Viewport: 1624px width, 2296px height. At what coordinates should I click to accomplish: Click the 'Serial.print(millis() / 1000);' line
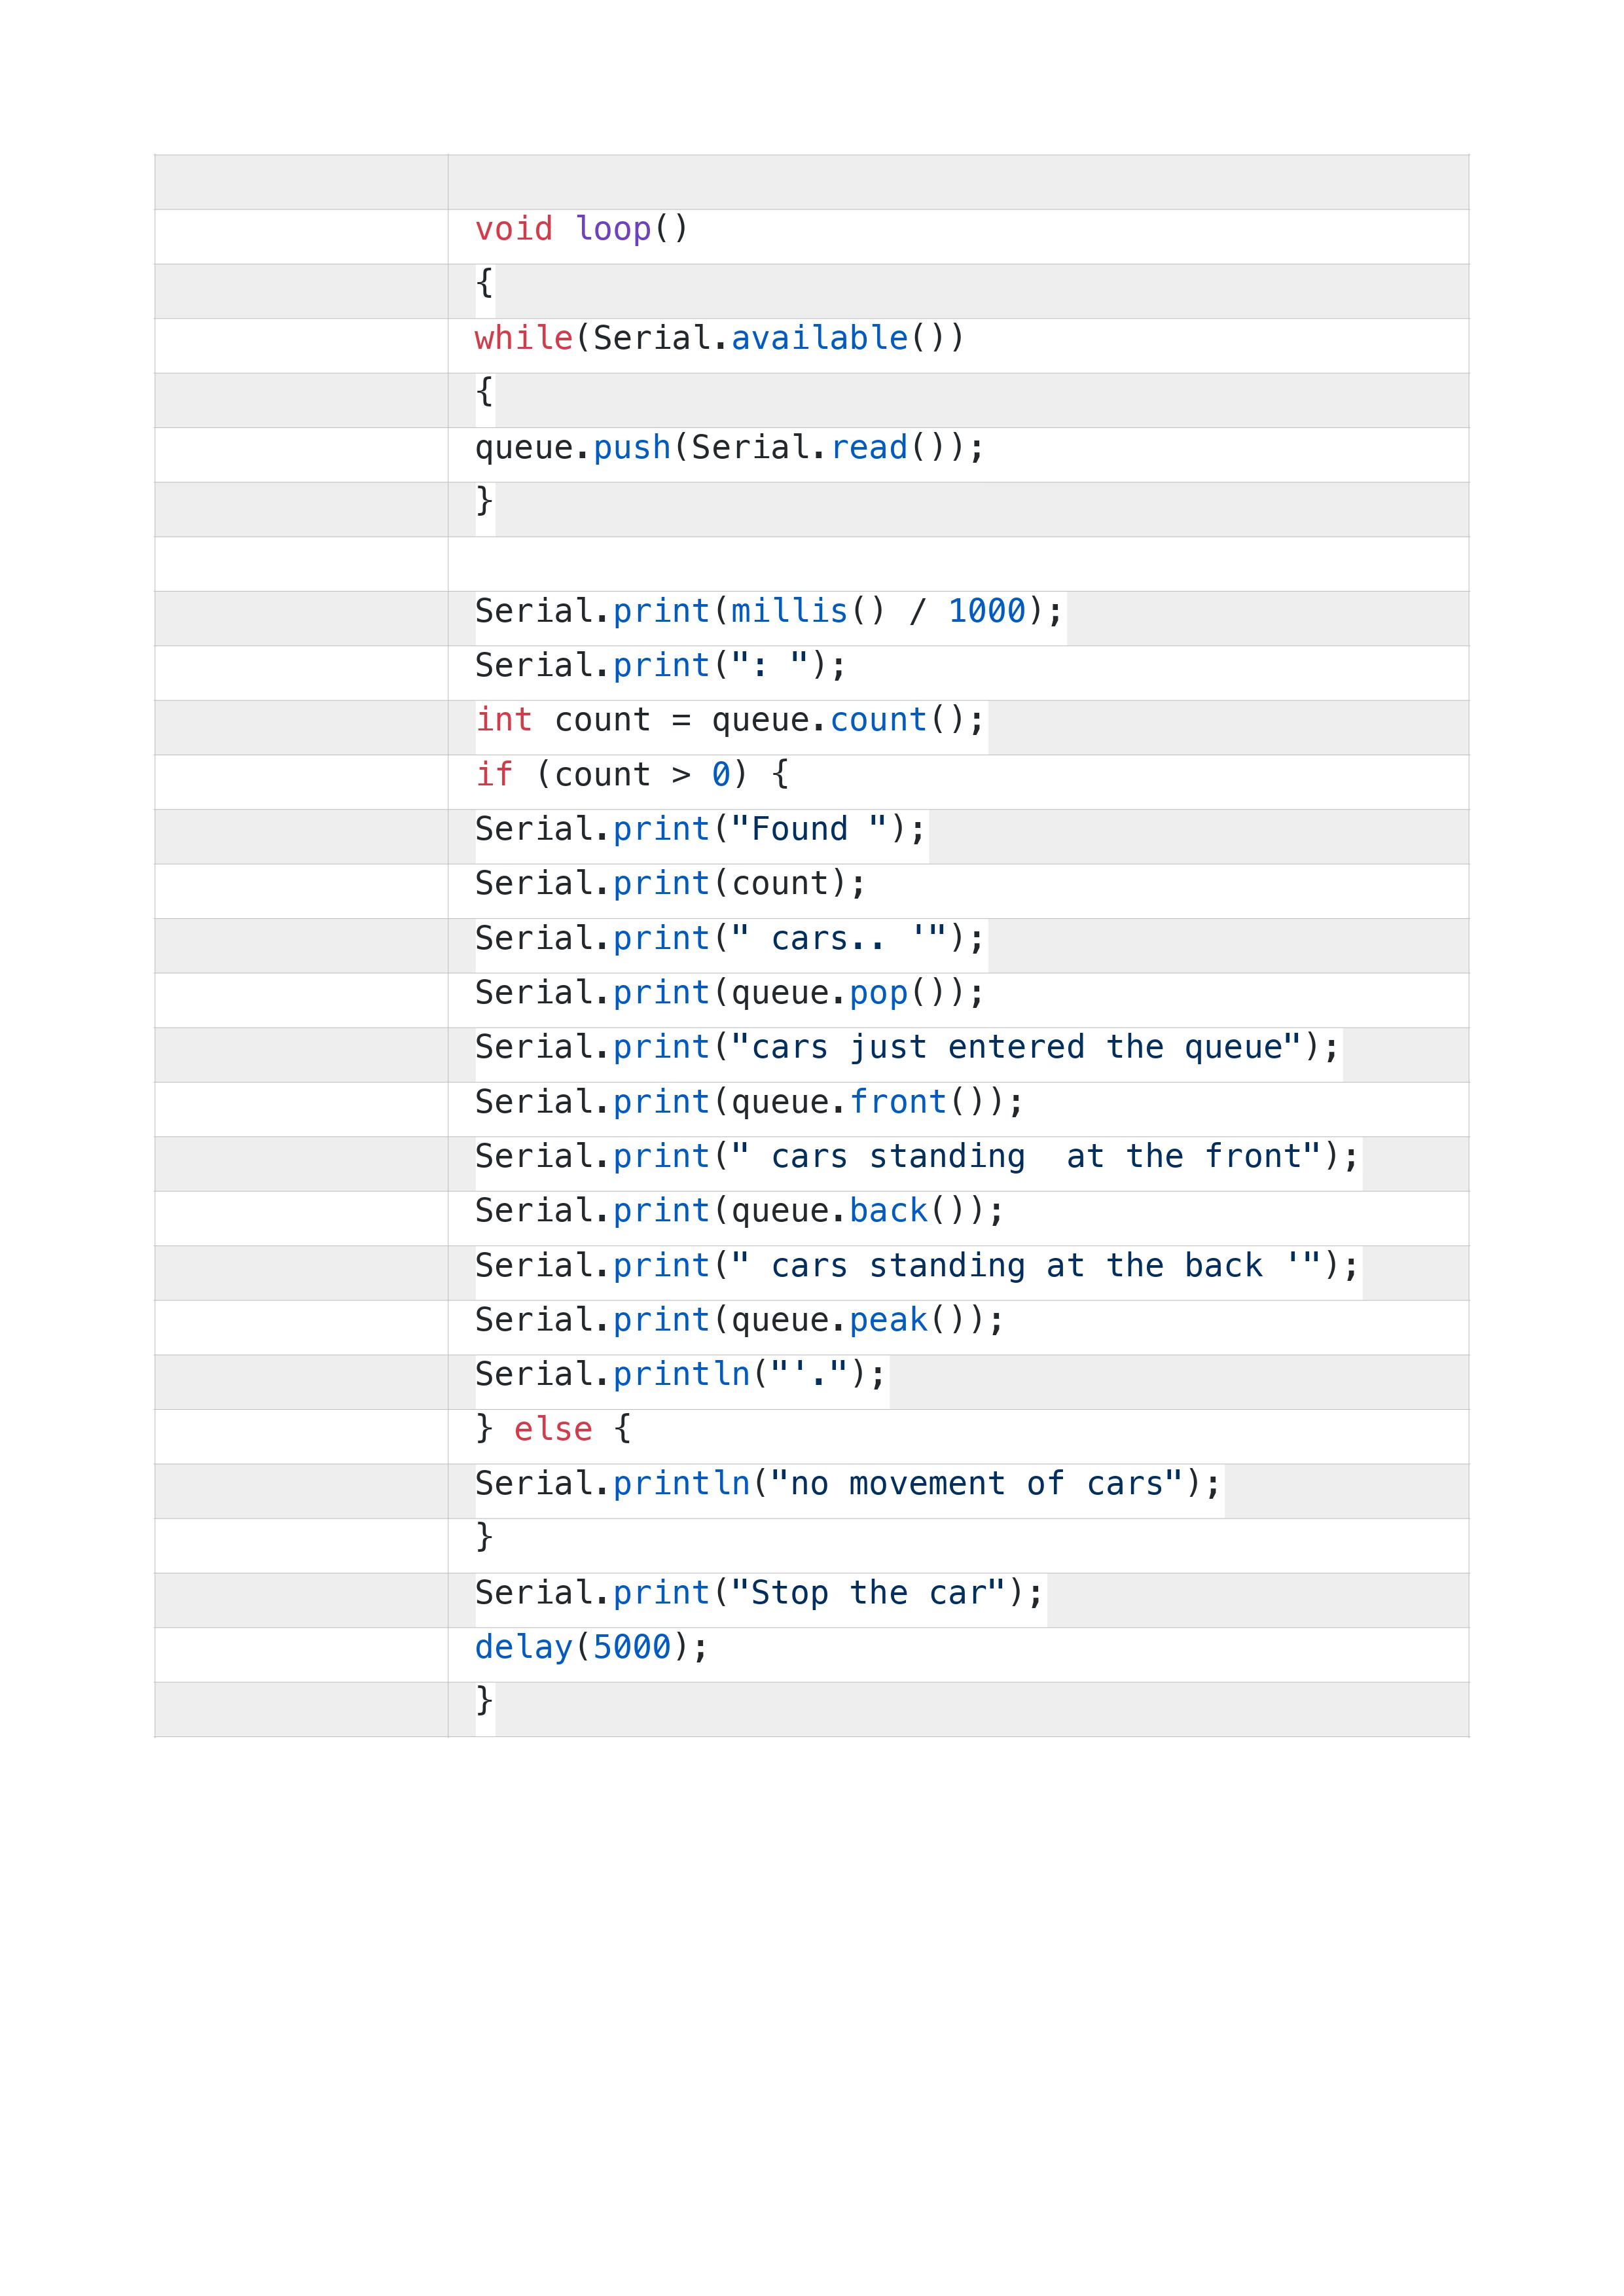(x=769, y=610)
